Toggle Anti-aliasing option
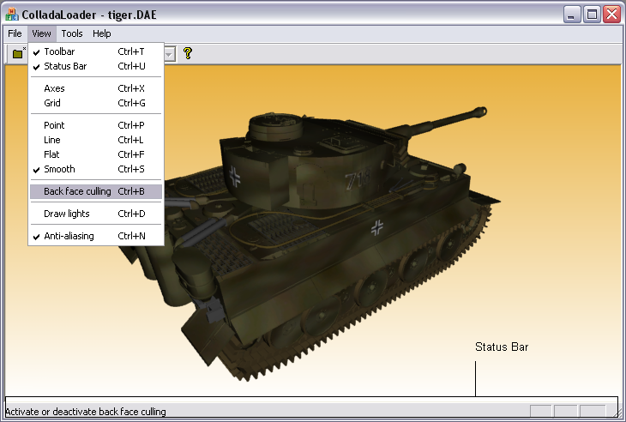The width and height of the screenshot is (626, 422). click(x=96, y=236)
